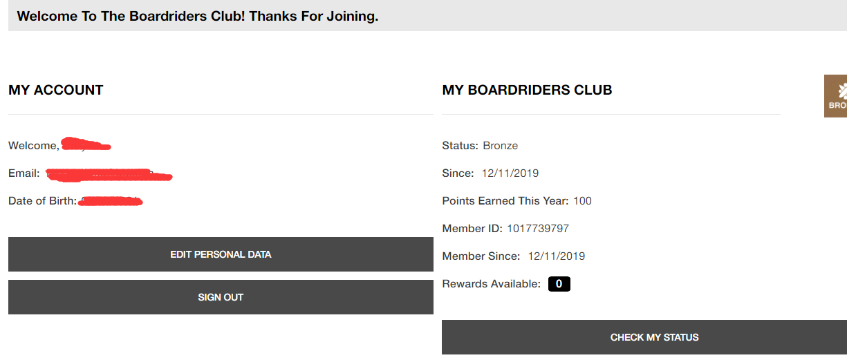This screenshot has height=360, width=847.
Task: Click the Since date below Status
Action: [510, 173]
